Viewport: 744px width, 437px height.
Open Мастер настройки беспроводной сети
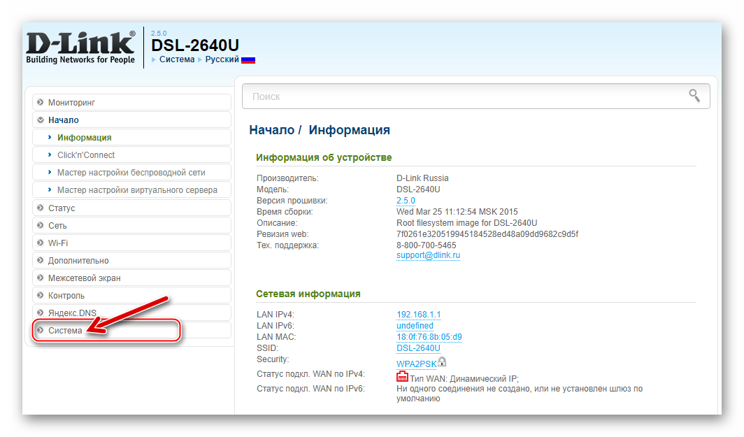[131, 172]
